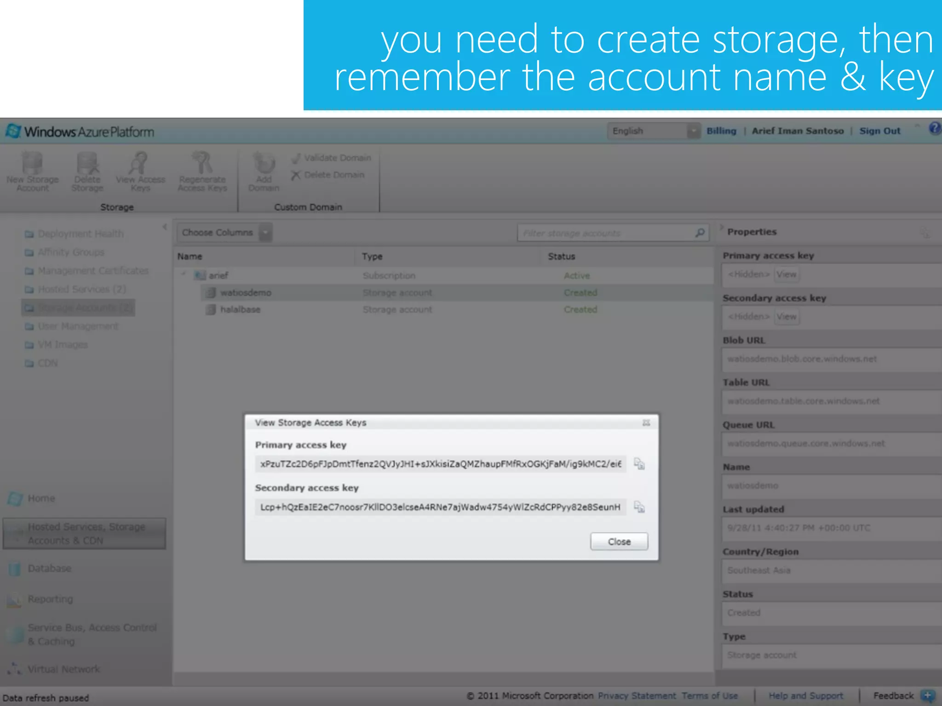Image resolution: width=942 pixels, height=706 pixels.
Task: Click the Sign Out link
Action: click(879, 131)
